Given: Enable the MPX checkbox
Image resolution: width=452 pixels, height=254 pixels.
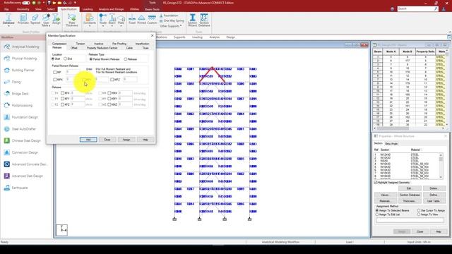Looking at the screenshot, I should click(55, 80).
